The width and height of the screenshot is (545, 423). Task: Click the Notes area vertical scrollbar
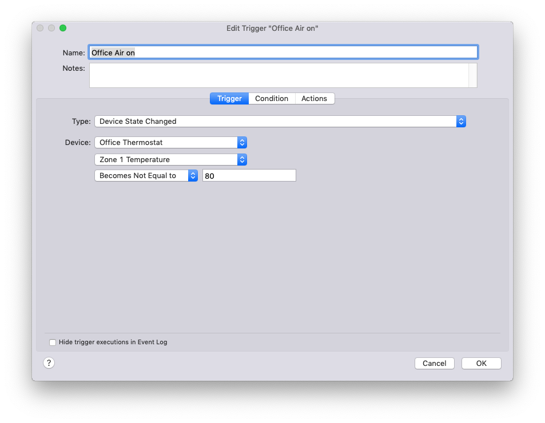473,75
